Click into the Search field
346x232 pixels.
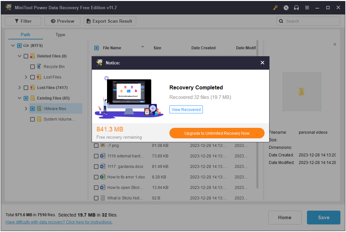308,21
